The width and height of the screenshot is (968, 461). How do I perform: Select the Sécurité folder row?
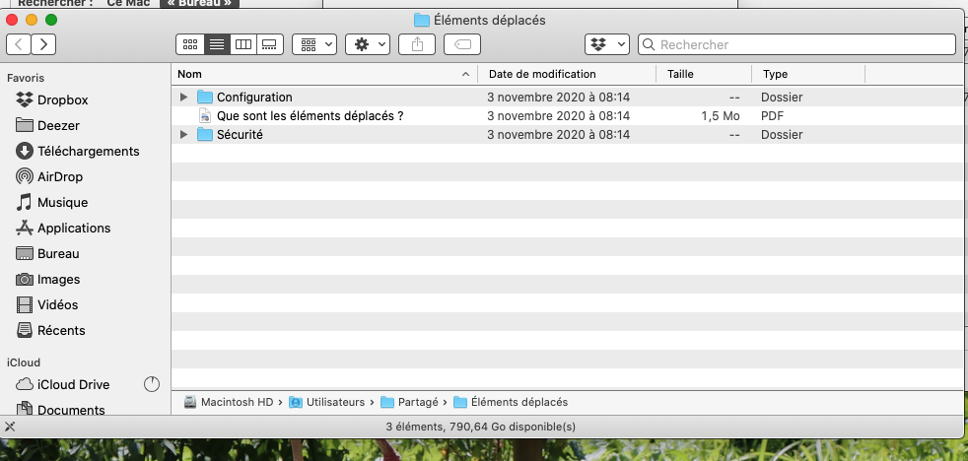click(x=567, y=135)
